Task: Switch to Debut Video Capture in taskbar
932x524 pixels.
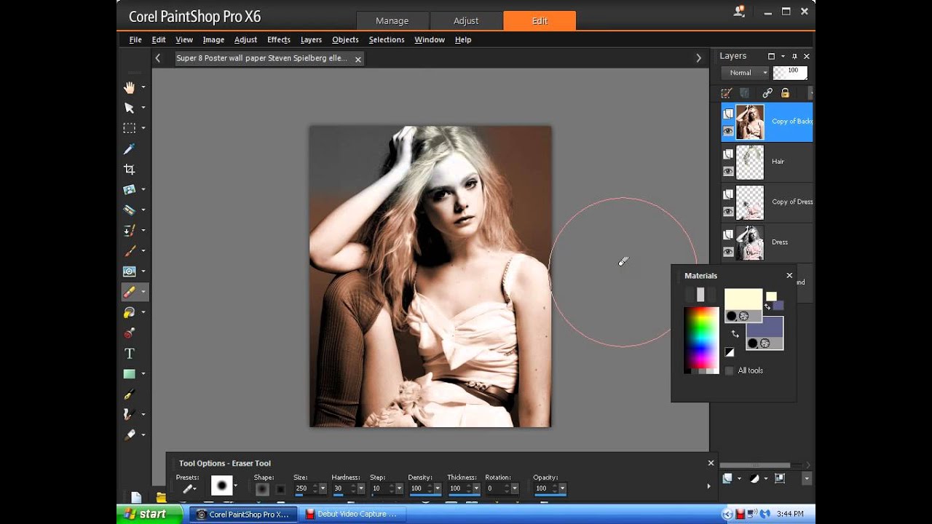Action: 353,514
